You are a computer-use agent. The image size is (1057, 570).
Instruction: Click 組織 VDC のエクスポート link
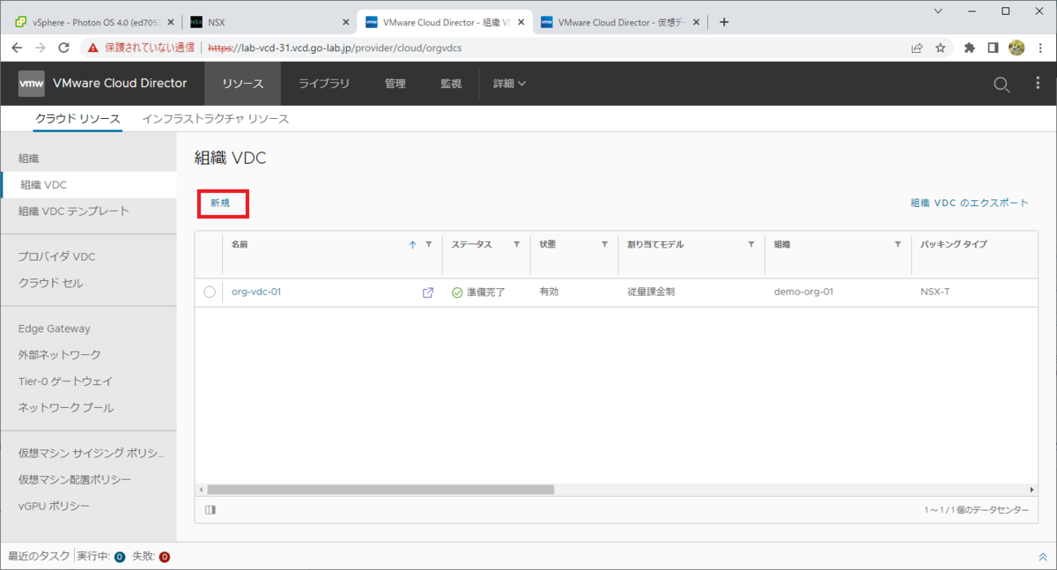(x=969, y=203)
